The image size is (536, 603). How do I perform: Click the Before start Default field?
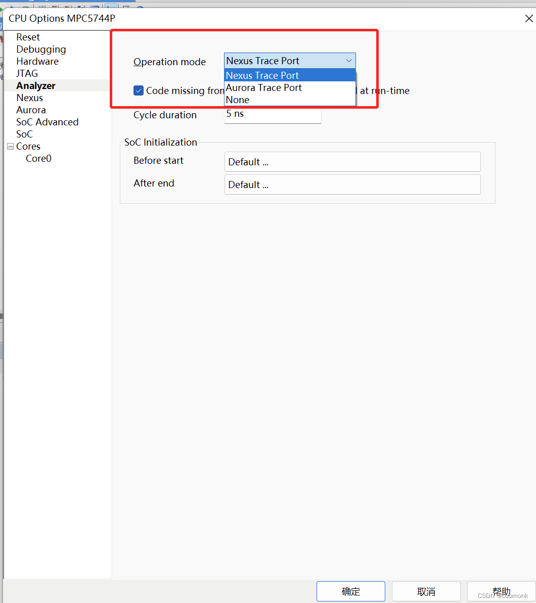click(352, 162)
